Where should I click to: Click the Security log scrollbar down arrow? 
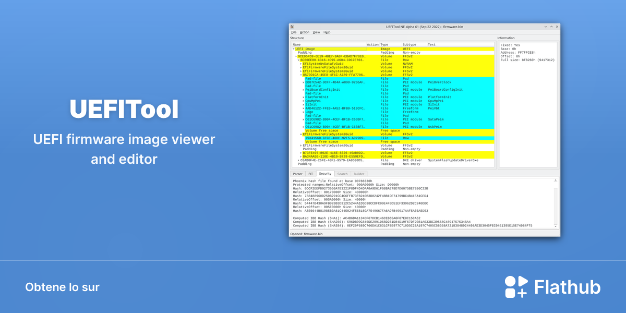click(x=556, y=226)
